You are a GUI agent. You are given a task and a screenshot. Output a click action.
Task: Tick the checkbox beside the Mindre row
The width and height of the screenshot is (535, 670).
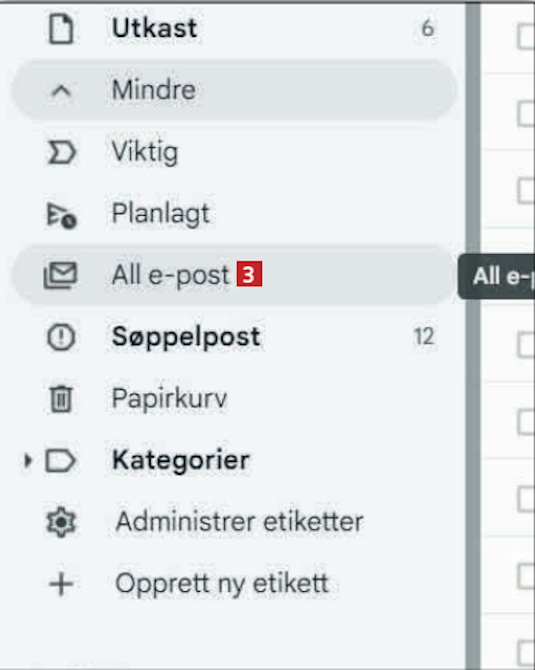click(x=526, y=113)
